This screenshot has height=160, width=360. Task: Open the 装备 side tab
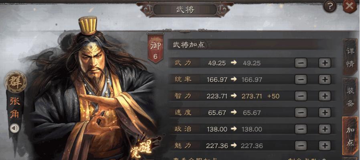point(350,96)
